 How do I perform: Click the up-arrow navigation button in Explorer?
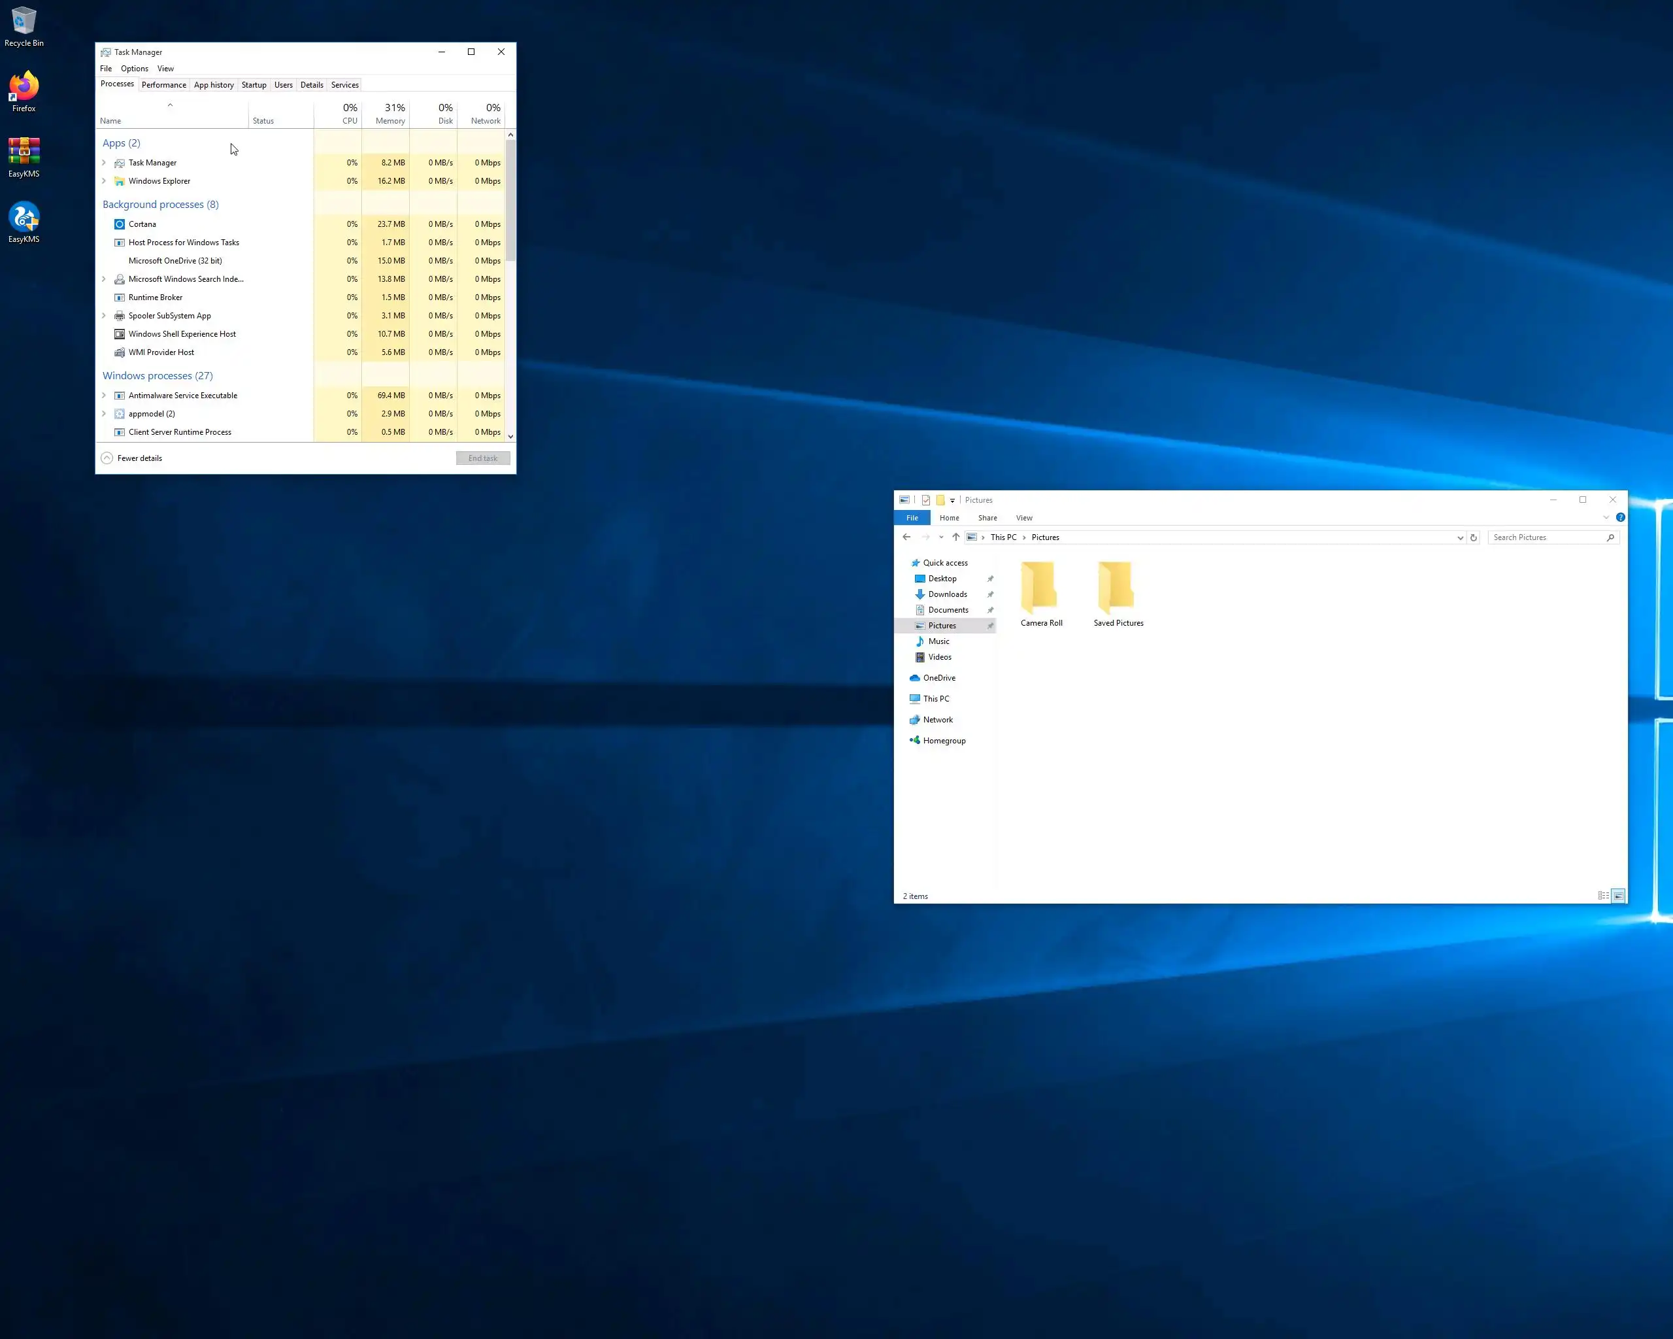coord(955,537)
